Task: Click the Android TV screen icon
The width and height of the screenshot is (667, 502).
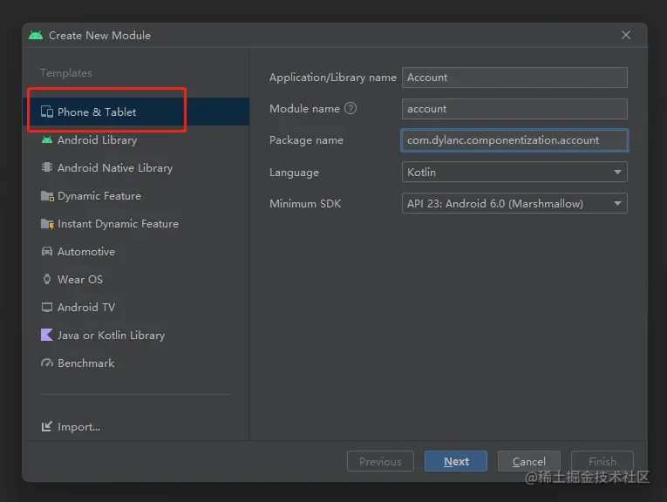Action: pyautogui.click(x=47, y=308)
